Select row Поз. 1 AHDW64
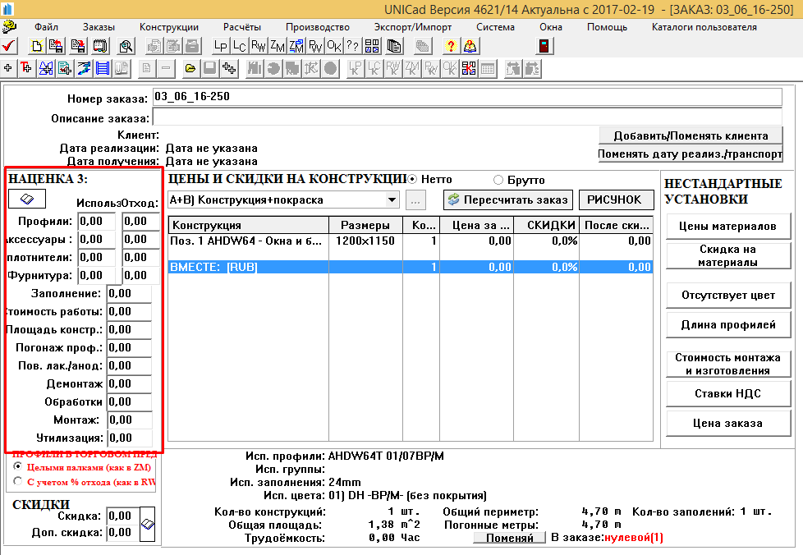The height and width of the screenshot is (555, 803). click(x=411, y=241)
